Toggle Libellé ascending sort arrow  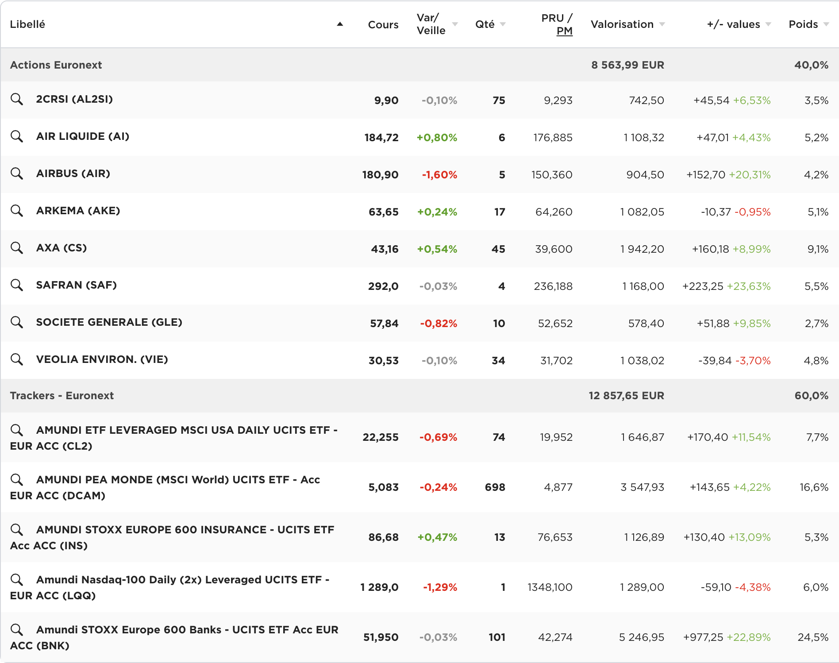pos(340,24)
